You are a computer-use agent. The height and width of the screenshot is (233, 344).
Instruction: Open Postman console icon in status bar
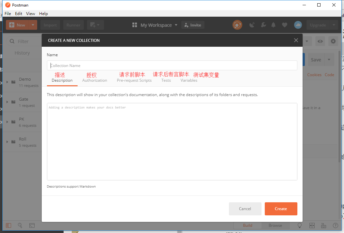click(32, 225)
